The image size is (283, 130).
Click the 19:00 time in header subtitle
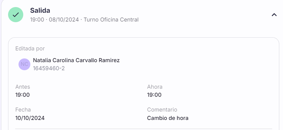37,19
